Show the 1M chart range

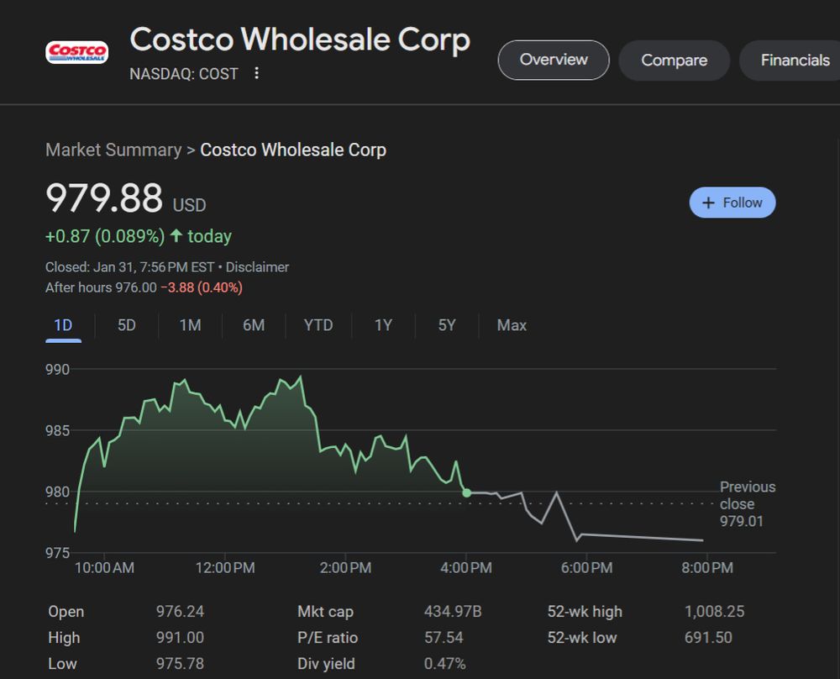coord(190,325)
